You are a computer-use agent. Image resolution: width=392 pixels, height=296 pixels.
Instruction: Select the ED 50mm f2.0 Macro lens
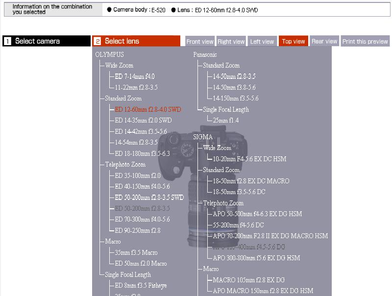(141, 263)
